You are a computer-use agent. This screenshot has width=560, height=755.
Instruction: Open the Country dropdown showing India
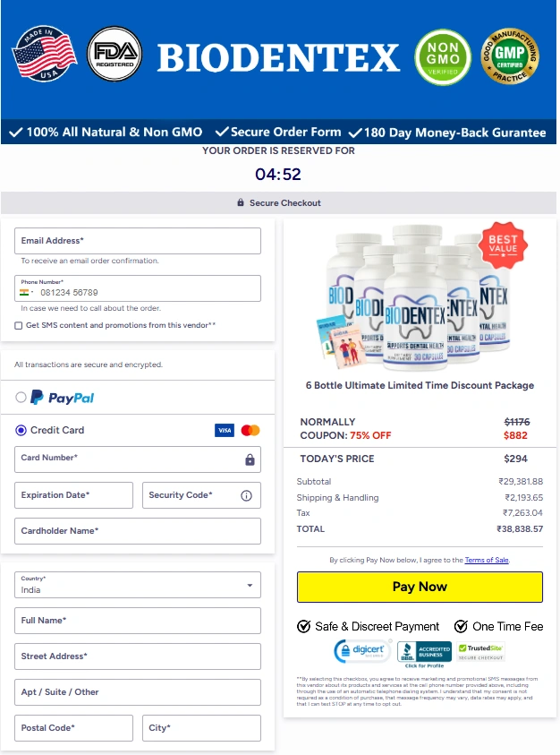pos(138,585)
